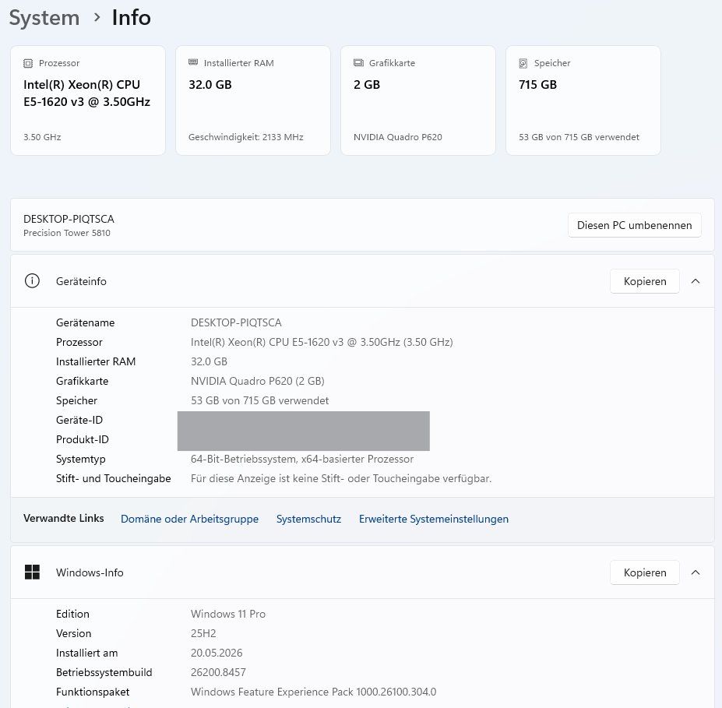Go back to System in breadcrumb
The width and height of the screenshot is (722, 708).
pyautogui.click(x=44, y=19)
